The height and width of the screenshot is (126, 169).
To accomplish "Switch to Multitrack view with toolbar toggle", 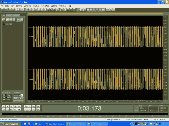I will pyautogui.click(x=4, y=10).
